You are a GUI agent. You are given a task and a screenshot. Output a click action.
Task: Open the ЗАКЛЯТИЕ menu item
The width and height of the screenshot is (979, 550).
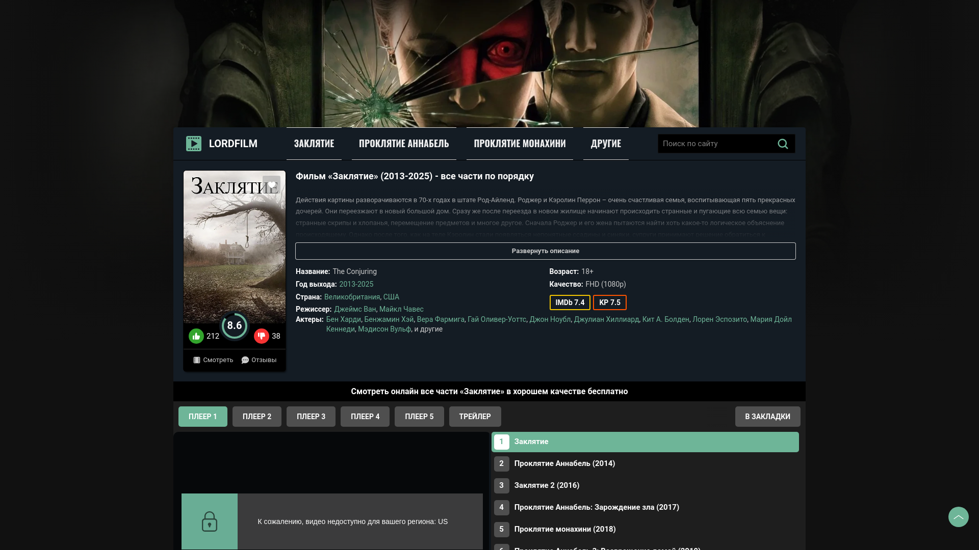click(x=314, y=144)
